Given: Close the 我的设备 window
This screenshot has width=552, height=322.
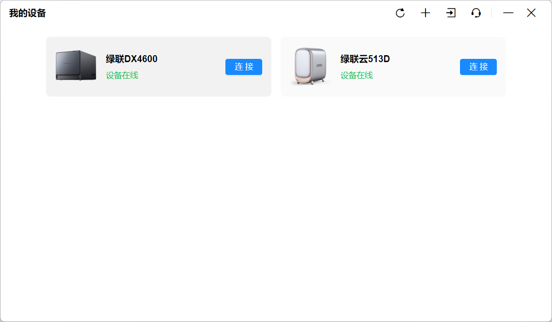Looking at the screenshot, I should click(x=531, y=13).
